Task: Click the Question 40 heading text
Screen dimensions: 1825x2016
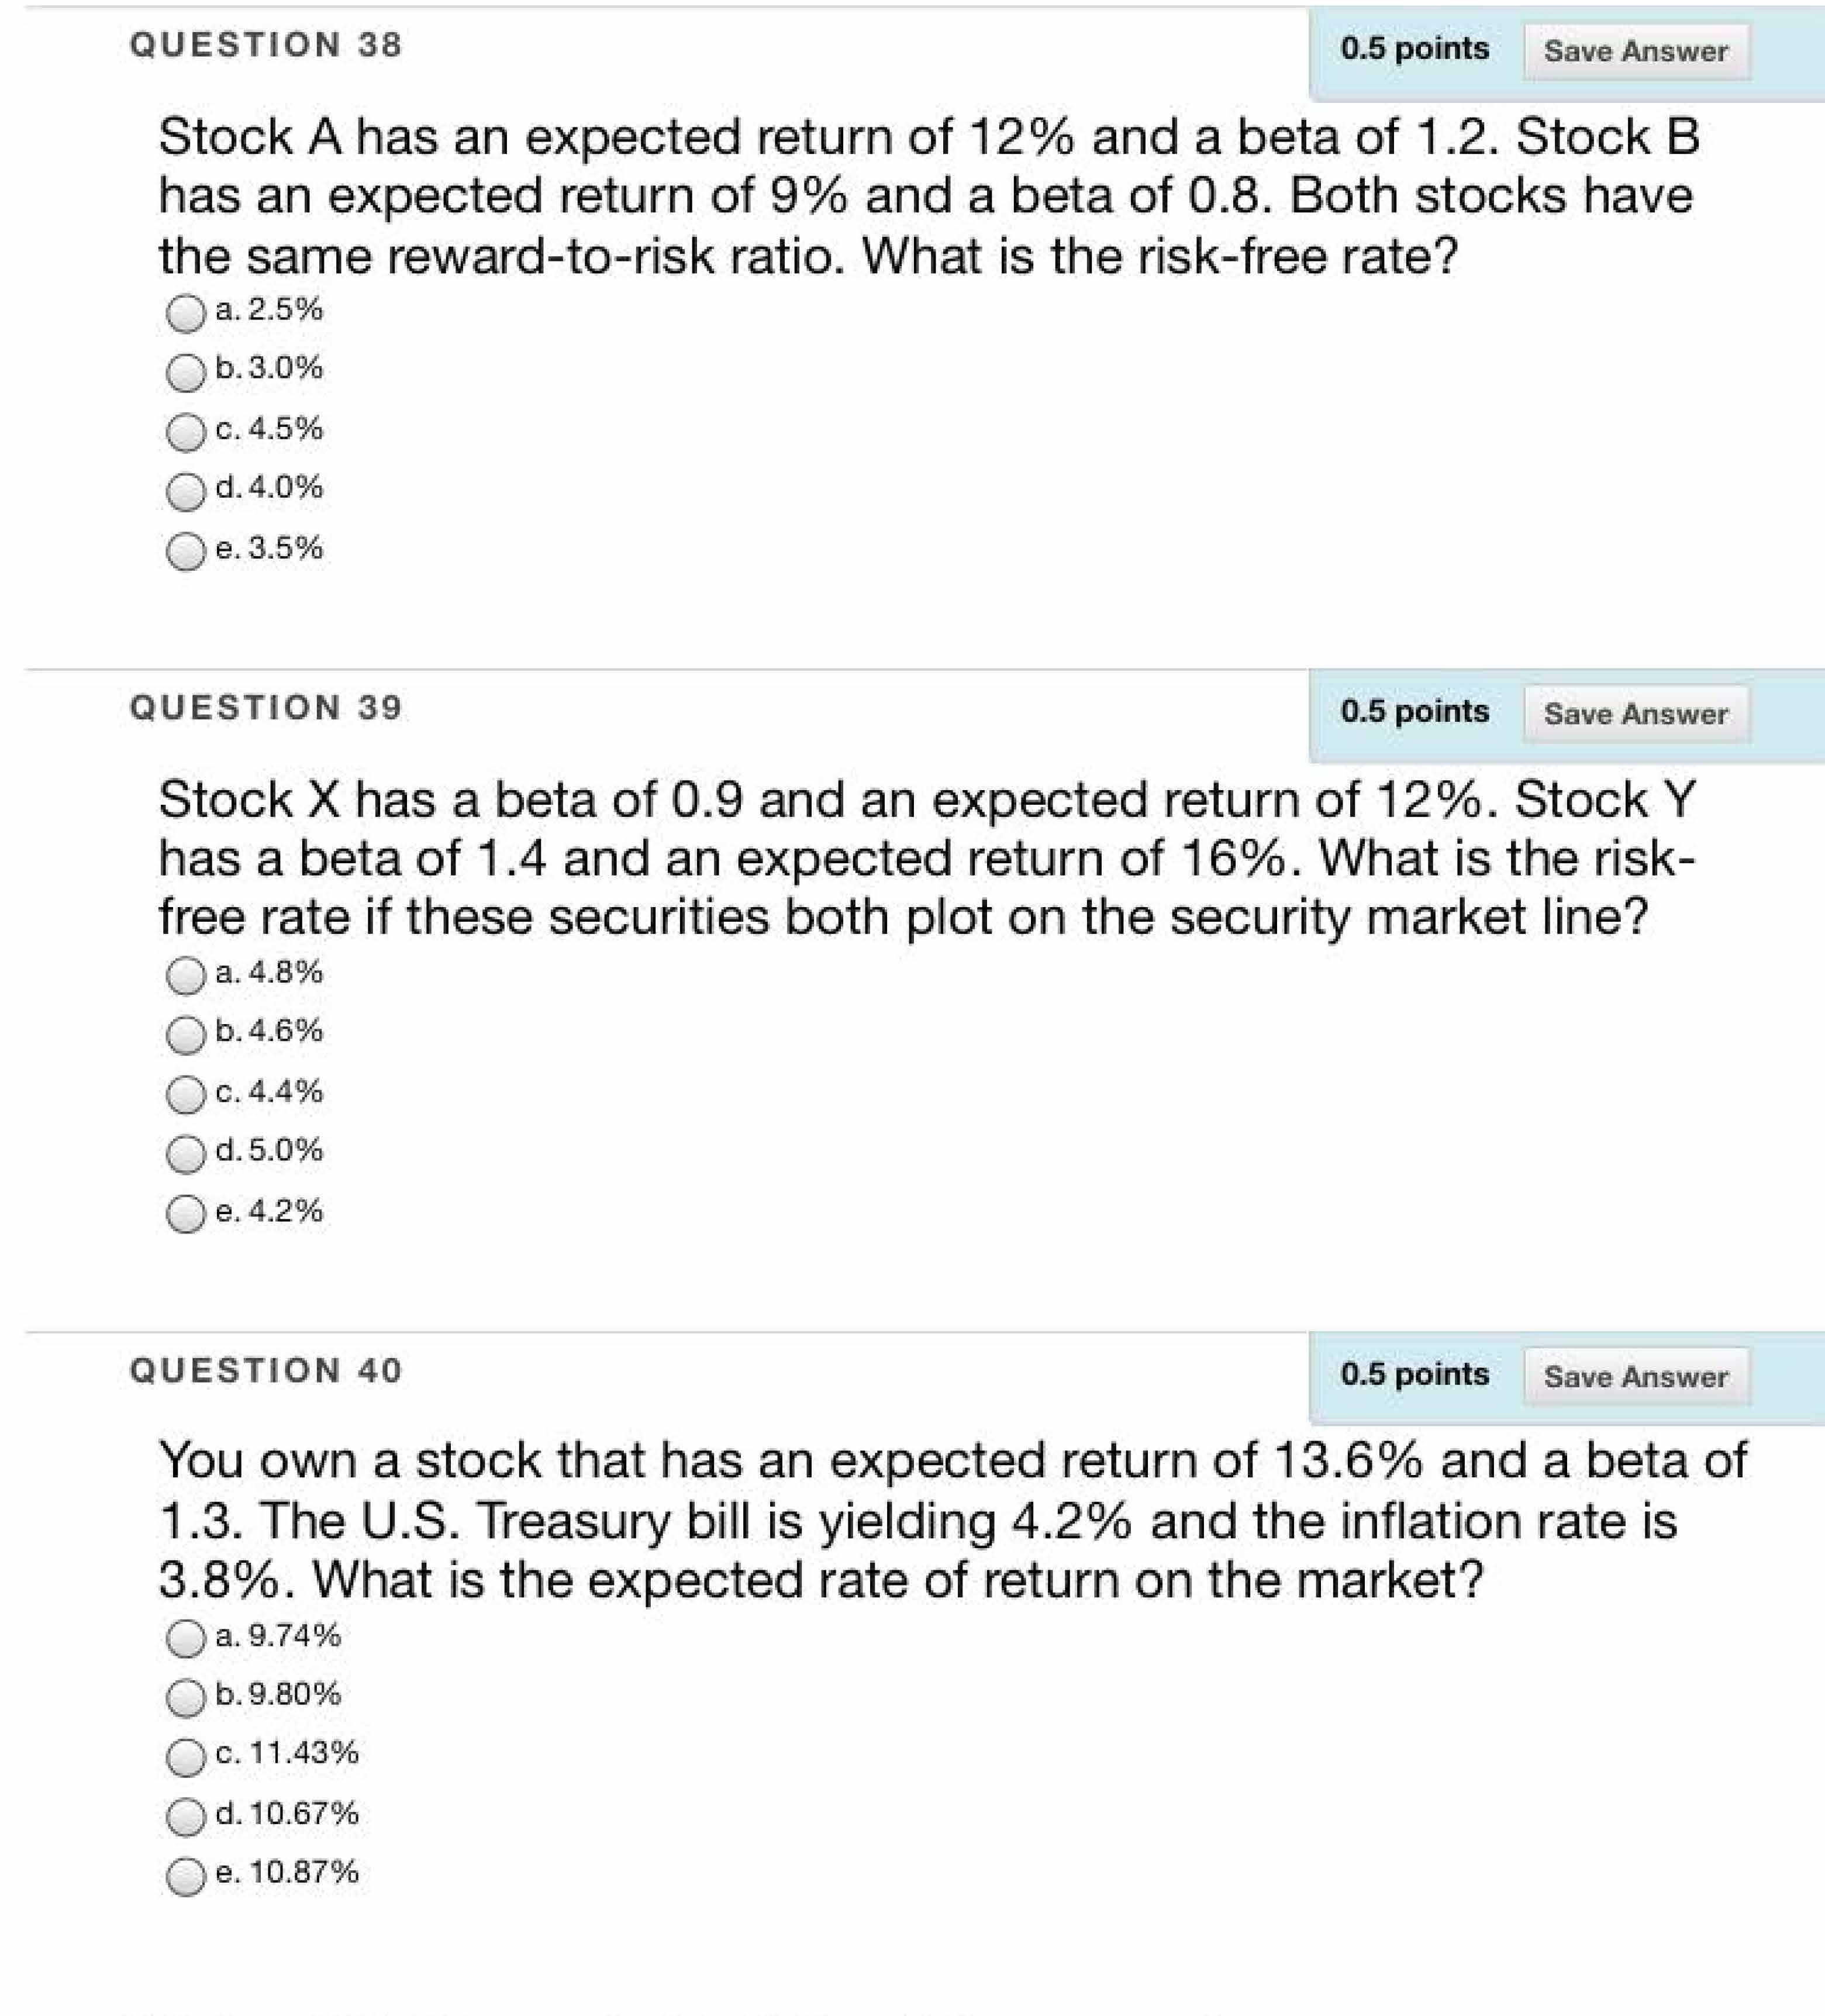Action: tap(266, 1371)
